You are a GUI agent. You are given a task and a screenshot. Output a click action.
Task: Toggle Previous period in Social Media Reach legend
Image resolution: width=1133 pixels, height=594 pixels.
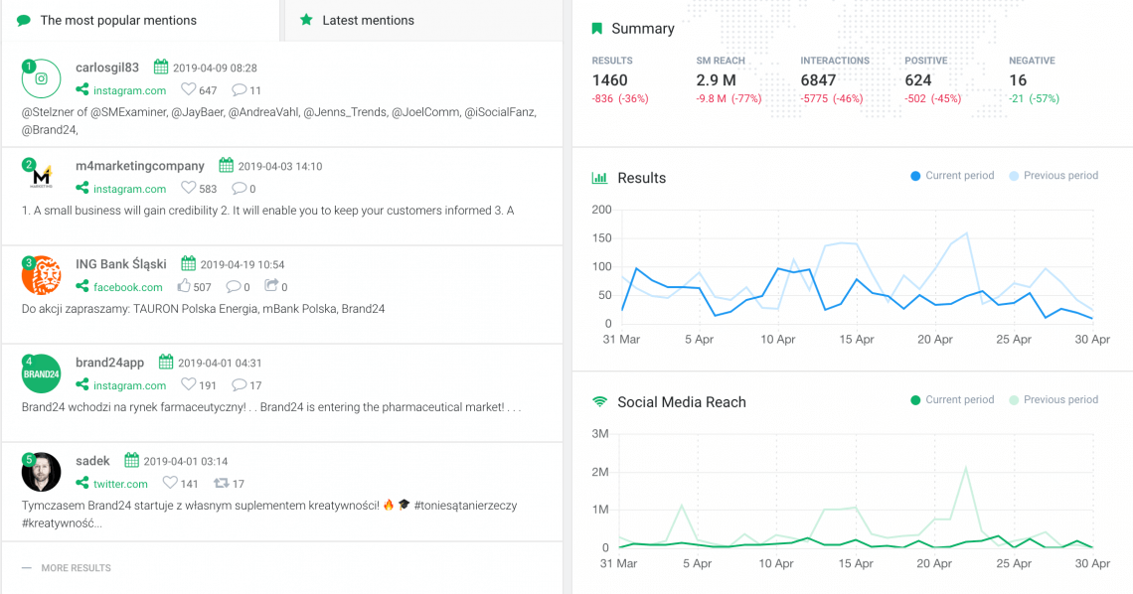tap(1053, 400)
